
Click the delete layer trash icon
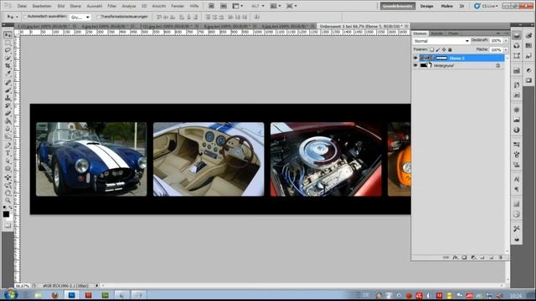501,258
